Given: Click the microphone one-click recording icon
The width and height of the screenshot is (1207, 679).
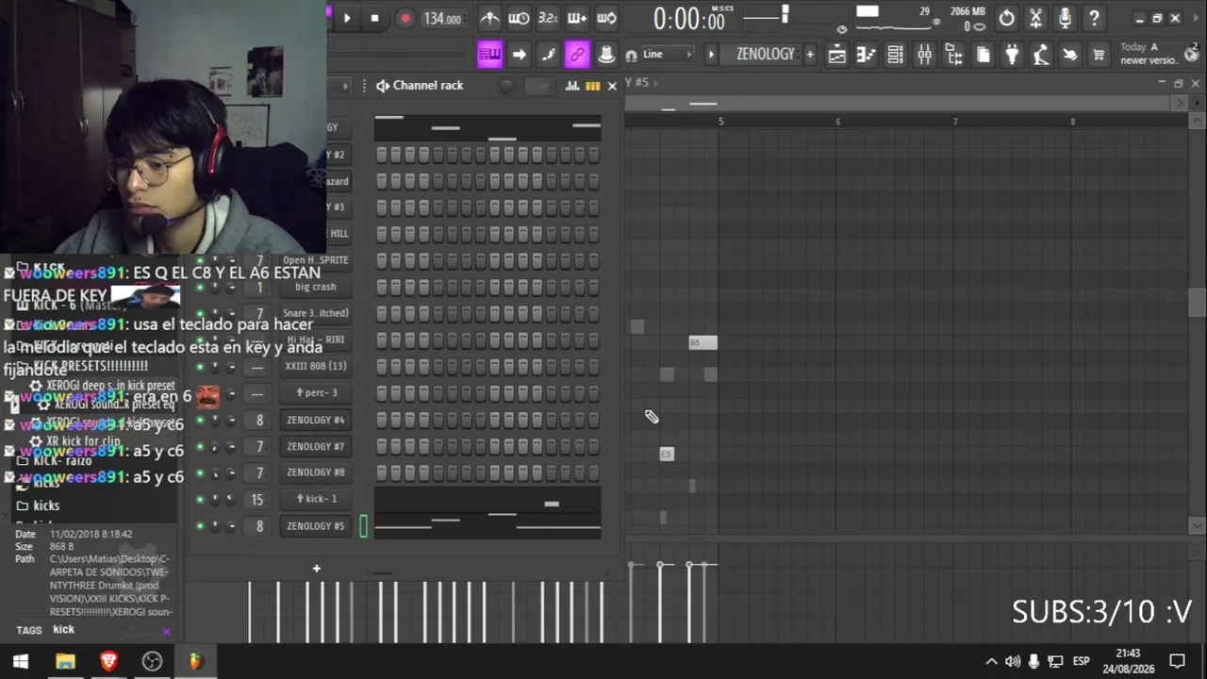Looking at the screenshot, I should [1065, 18].
